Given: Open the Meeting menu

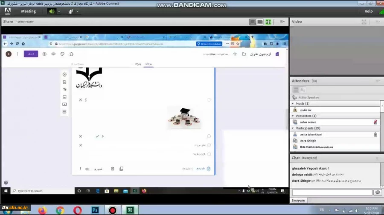Looking at the screenshot, I should pos(29,11).
